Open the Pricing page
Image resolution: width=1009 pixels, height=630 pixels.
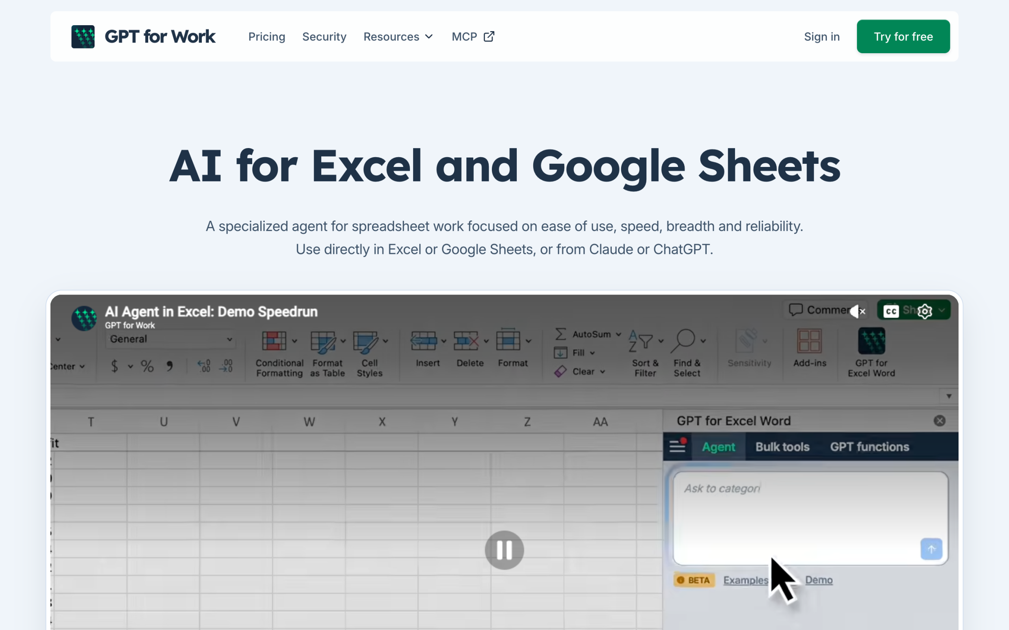click(267, 37)
